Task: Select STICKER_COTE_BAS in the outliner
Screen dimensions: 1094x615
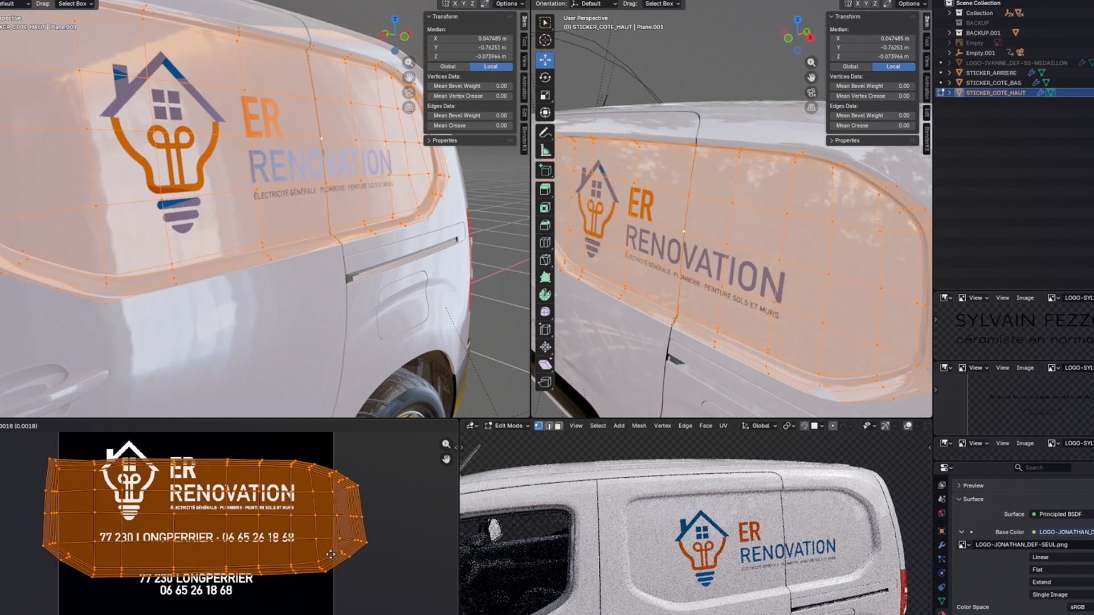Action: (993, 83)
